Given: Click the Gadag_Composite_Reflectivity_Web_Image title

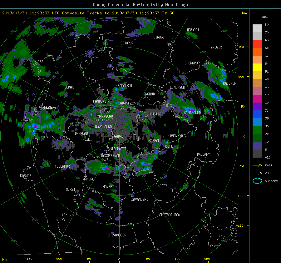Looking at the screenshot, I should (140, 5).
